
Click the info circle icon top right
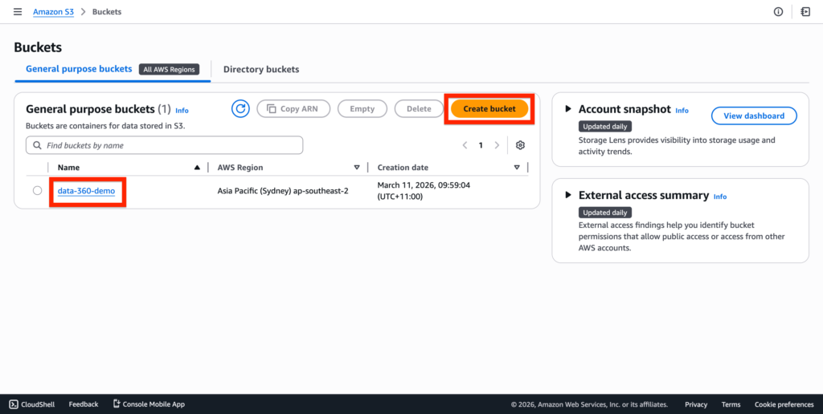778,12
